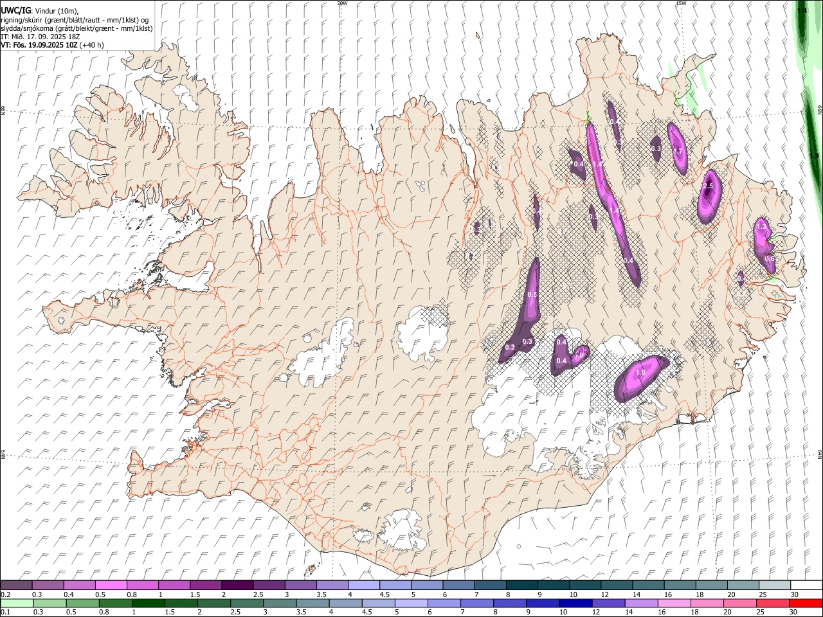The width and height of the screenshot is (823, 617).
Task: Pick the upper legend swatch labeled 16
Action: [x=680, y=585]
